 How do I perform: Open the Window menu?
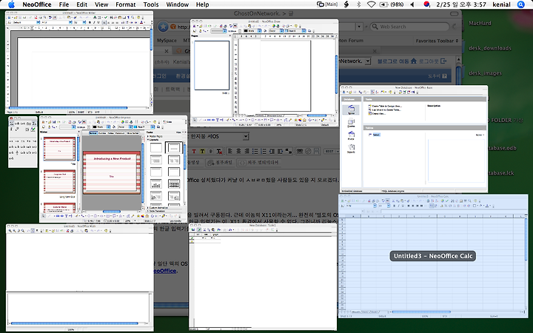[x=177, y=4]
